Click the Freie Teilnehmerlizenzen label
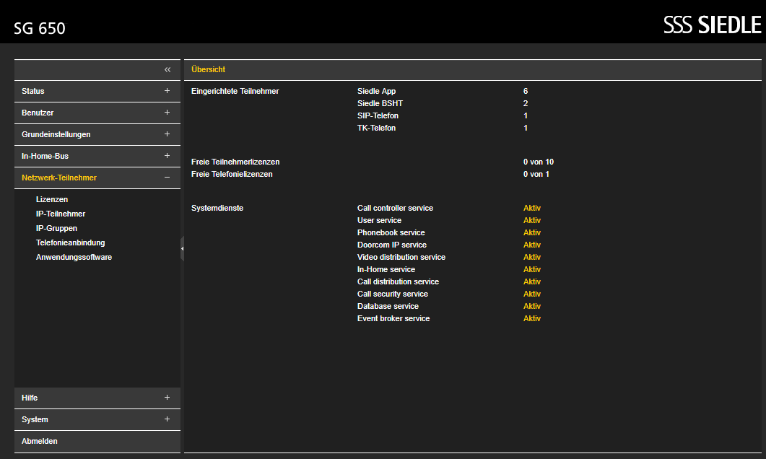766x459 pixels. 235,162
